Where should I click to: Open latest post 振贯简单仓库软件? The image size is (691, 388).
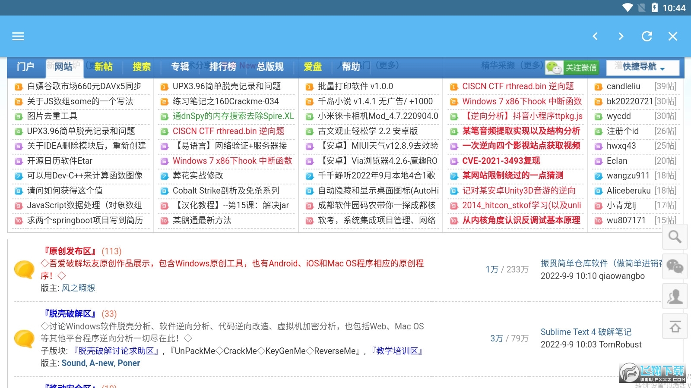pyautogui.click(x=602, y=263)
